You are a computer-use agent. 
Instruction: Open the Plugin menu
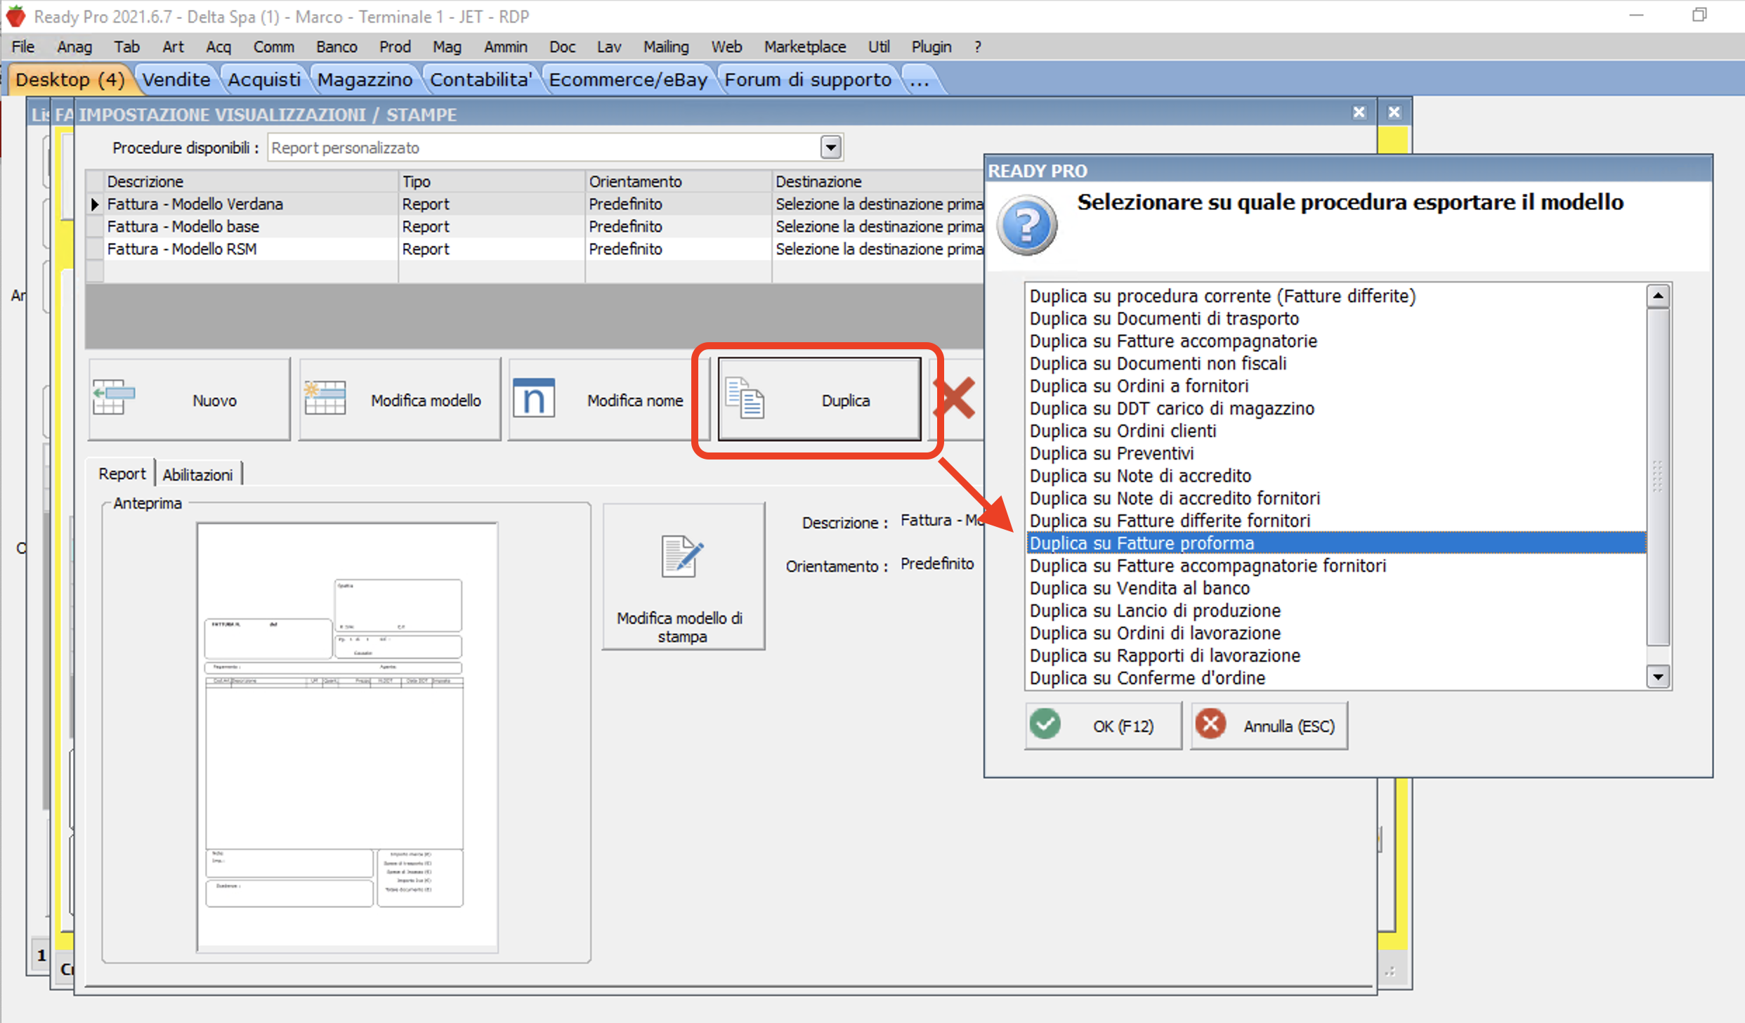(932, 46)
